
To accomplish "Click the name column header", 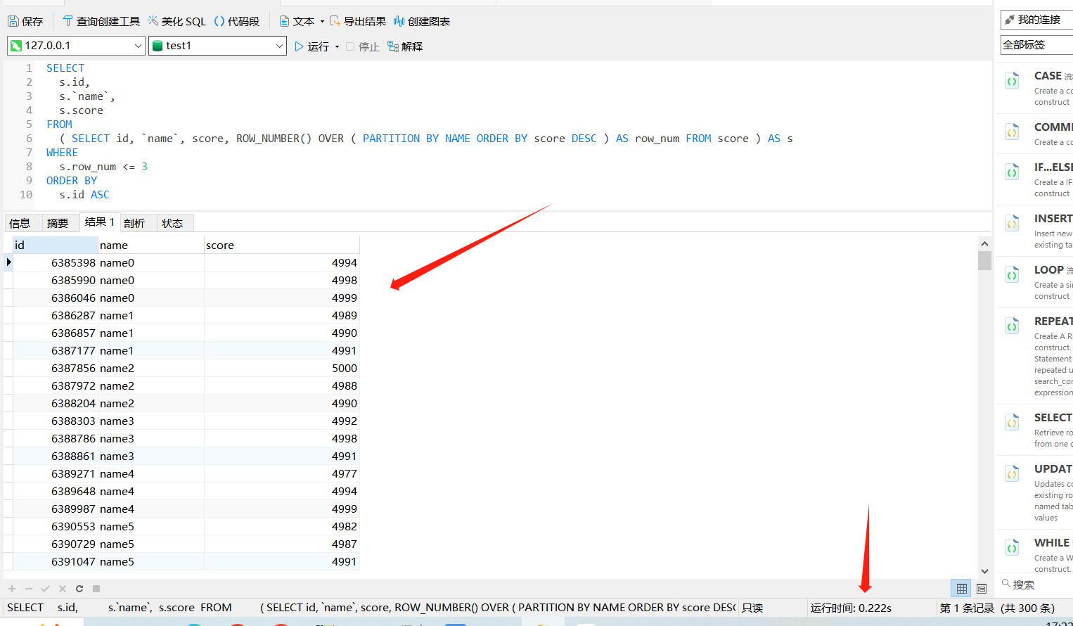I will (x=150, y=245).
